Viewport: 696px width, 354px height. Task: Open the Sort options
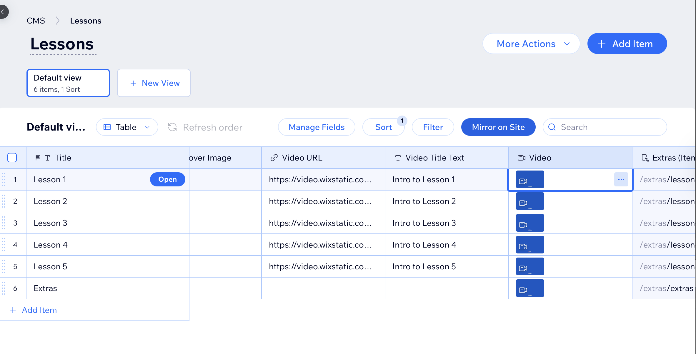(383, 127)
